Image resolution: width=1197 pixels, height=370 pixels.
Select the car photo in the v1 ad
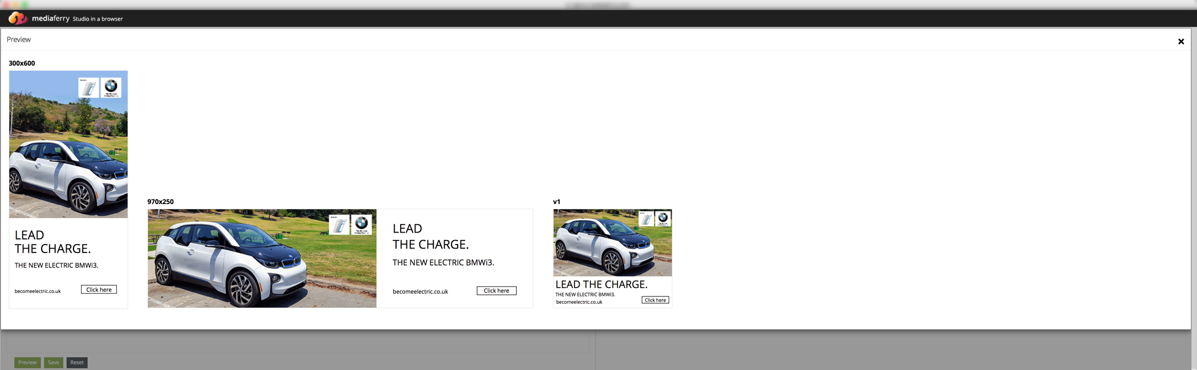coord(613,243)
